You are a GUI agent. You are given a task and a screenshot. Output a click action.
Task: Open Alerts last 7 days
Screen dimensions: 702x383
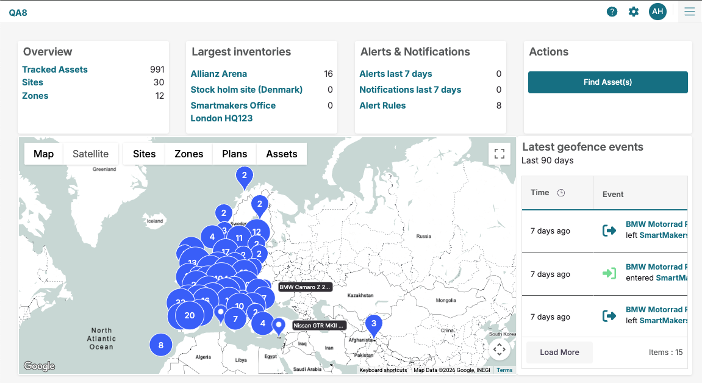coord(396,74)
